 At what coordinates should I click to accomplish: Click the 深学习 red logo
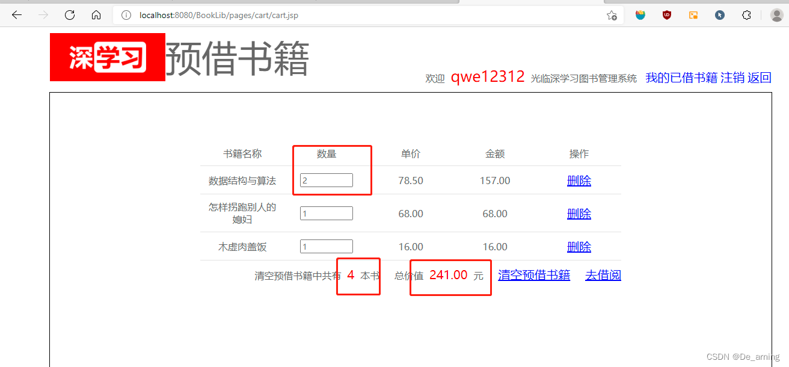108,57
